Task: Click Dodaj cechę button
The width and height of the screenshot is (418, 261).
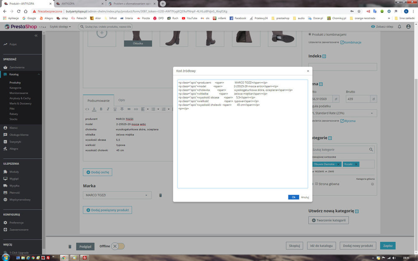Action: point(97,172)
